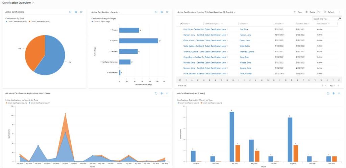
Task: Select the Jan 2021 peak point in applications chart
Action: pyautogui.click(x=65, y=114)
